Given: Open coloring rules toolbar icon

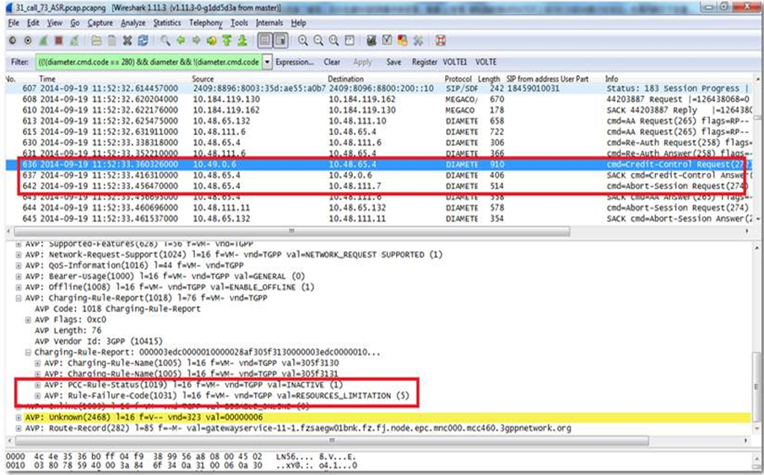Looking at the screenshot, I should pyautogui.click(x=403, y=41).
